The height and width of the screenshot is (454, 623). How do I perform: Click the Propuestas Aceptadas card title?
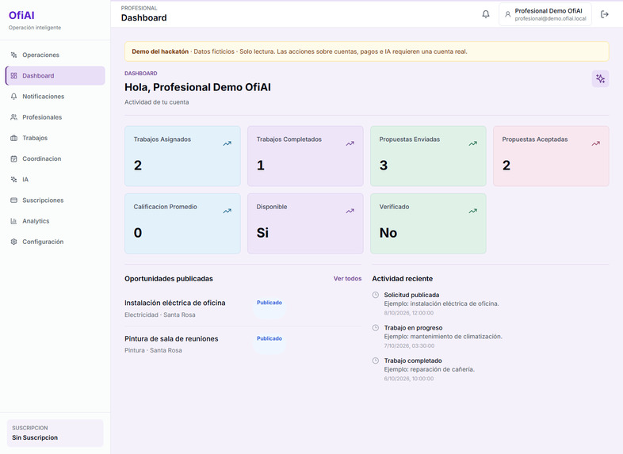pyautogui.click(x=535, y=139)
